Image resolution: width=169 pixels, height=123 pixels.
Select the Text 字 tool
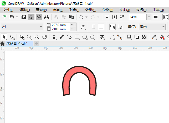point(102,37)
